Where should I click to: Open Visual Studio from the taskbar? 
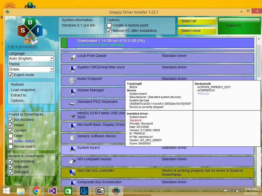(x=52, y=191)
